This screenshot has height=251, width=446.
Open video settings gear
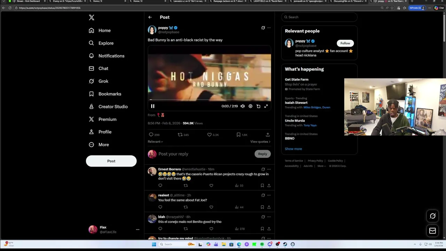[251, 106]
